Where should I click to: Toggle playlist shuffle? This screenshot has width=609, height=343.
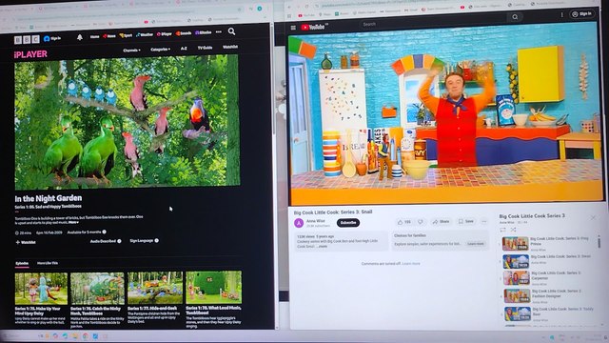513,230
